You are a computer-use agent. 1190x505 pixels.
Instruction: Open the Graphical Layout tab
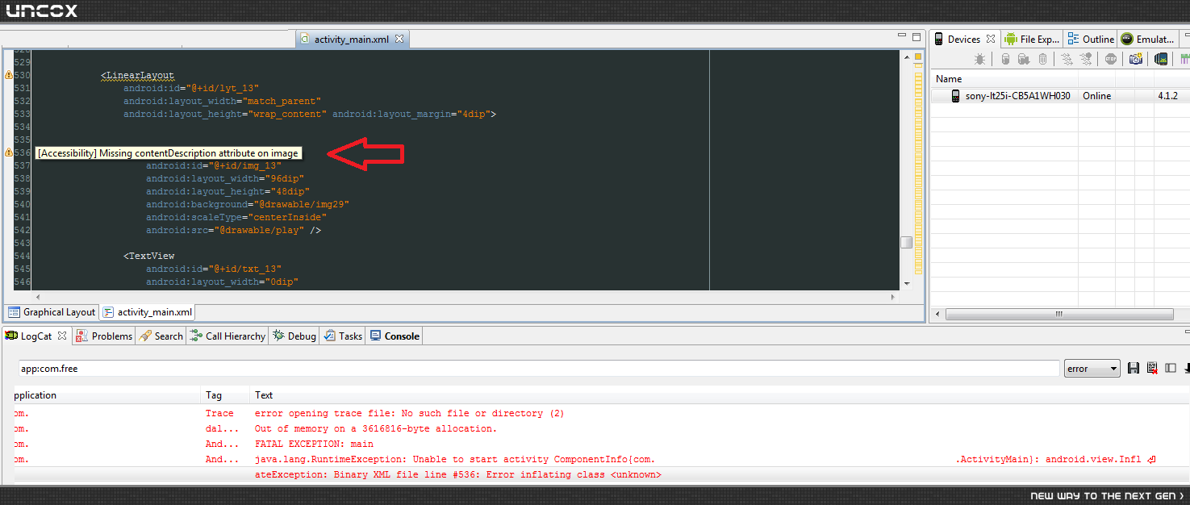52,312
